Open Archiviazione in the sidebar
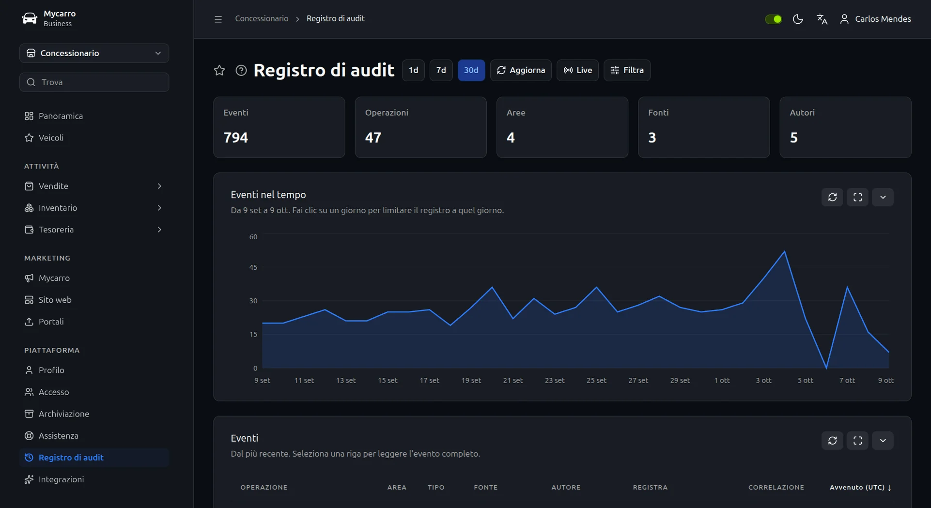The width and height of the screenshot is (931, 508). click(94, 414)
